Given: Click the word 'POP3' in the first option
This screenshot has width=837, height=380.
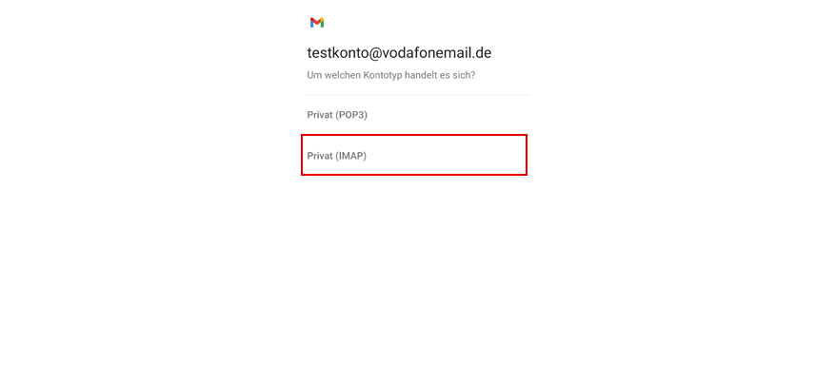Looking at the screenshot, I should (351, 114).
